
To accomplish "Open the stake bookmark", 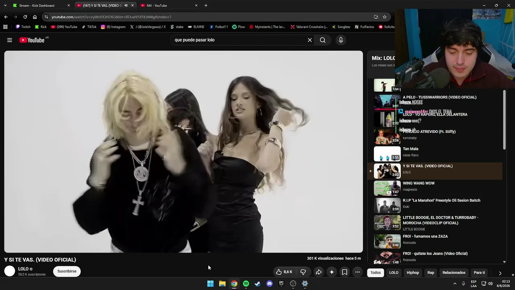I will pos(177,27).
